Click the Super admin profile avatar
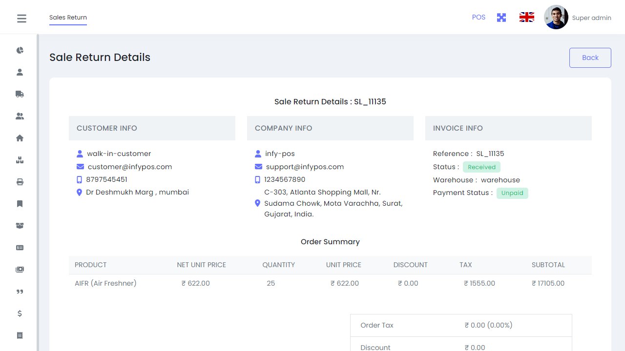This screenshot has width=625, height=351. coord(556,17)
